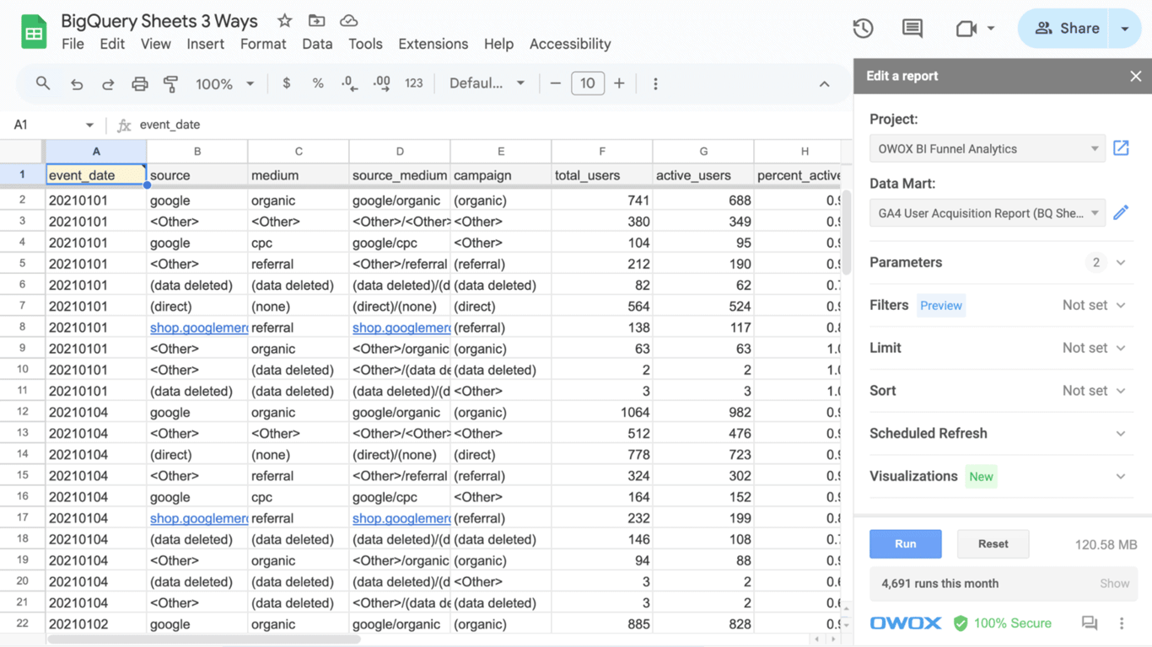Edit the Data Mart with the pencil icon

pyautogui.click(x=1121, y=213)
